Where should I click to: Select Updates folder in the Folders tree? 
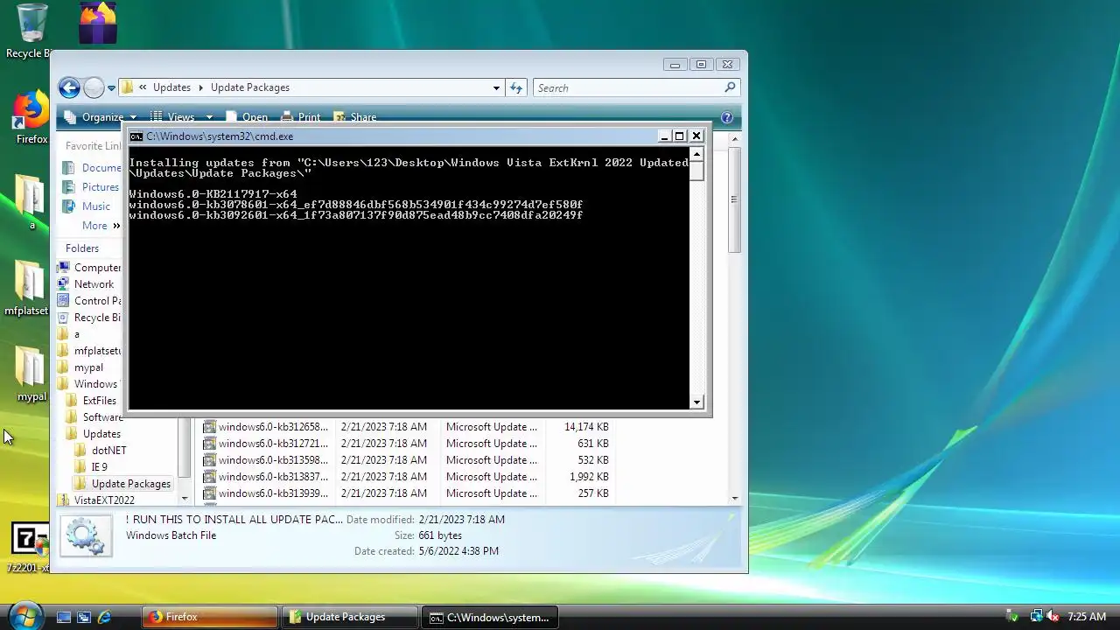tap(94, 434)
